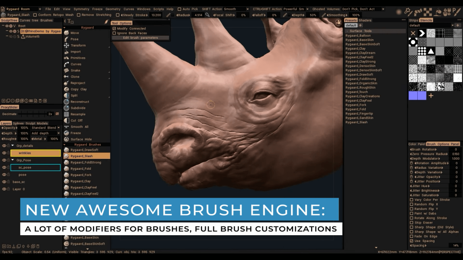The height and width of the screenshot is (260, 463).
Task: Select the Rygaard_Balloon preset
Action: pyautogui.click(x=358, y=35)
